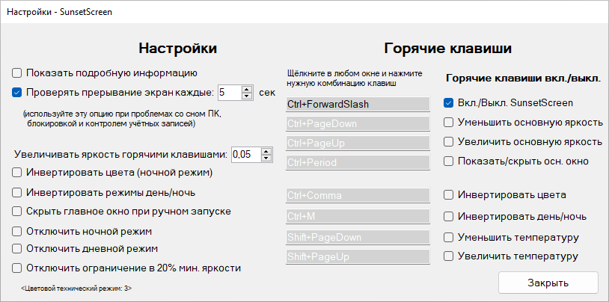
Task: Check Скрыть главное окно при ручном запуске
Action: (17, 212)
